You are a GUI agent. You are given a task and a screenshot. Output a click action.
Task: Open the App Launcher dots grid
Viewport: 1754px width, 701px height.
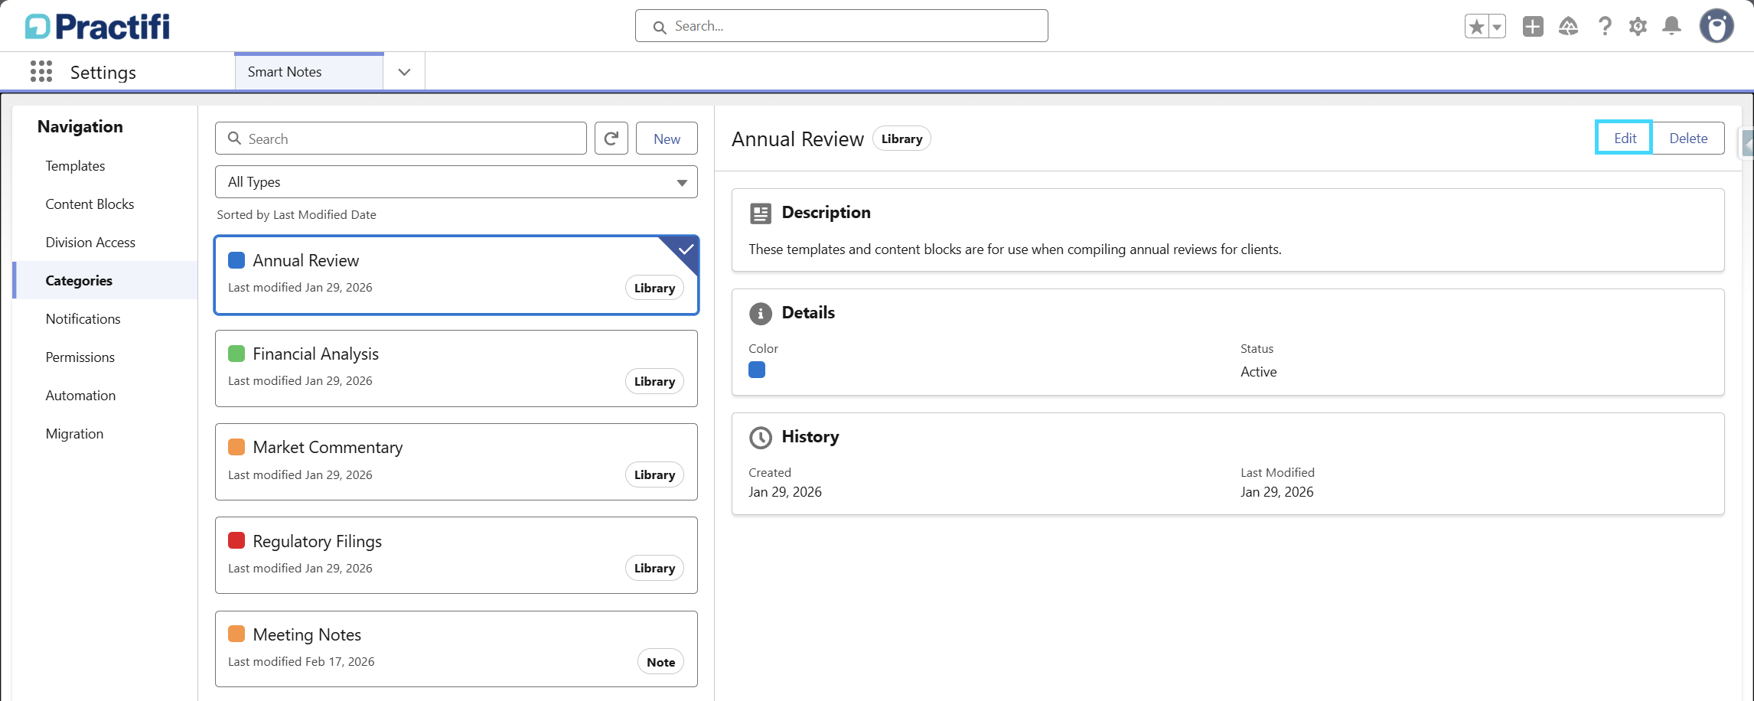[41, 71]
